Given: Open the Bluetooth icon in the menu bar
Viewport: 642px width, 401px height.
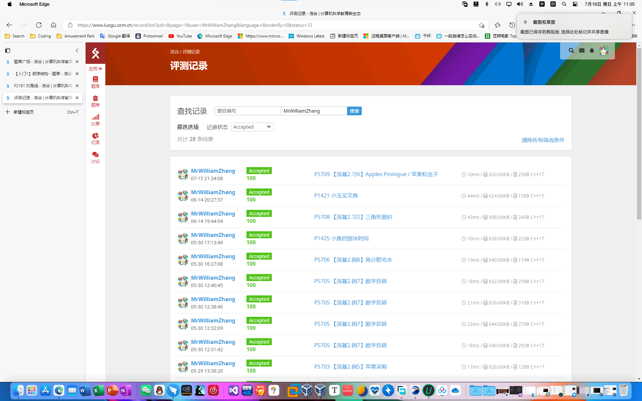Looking at the screenshot, I should pyautogui.click(x=487, y=4).
